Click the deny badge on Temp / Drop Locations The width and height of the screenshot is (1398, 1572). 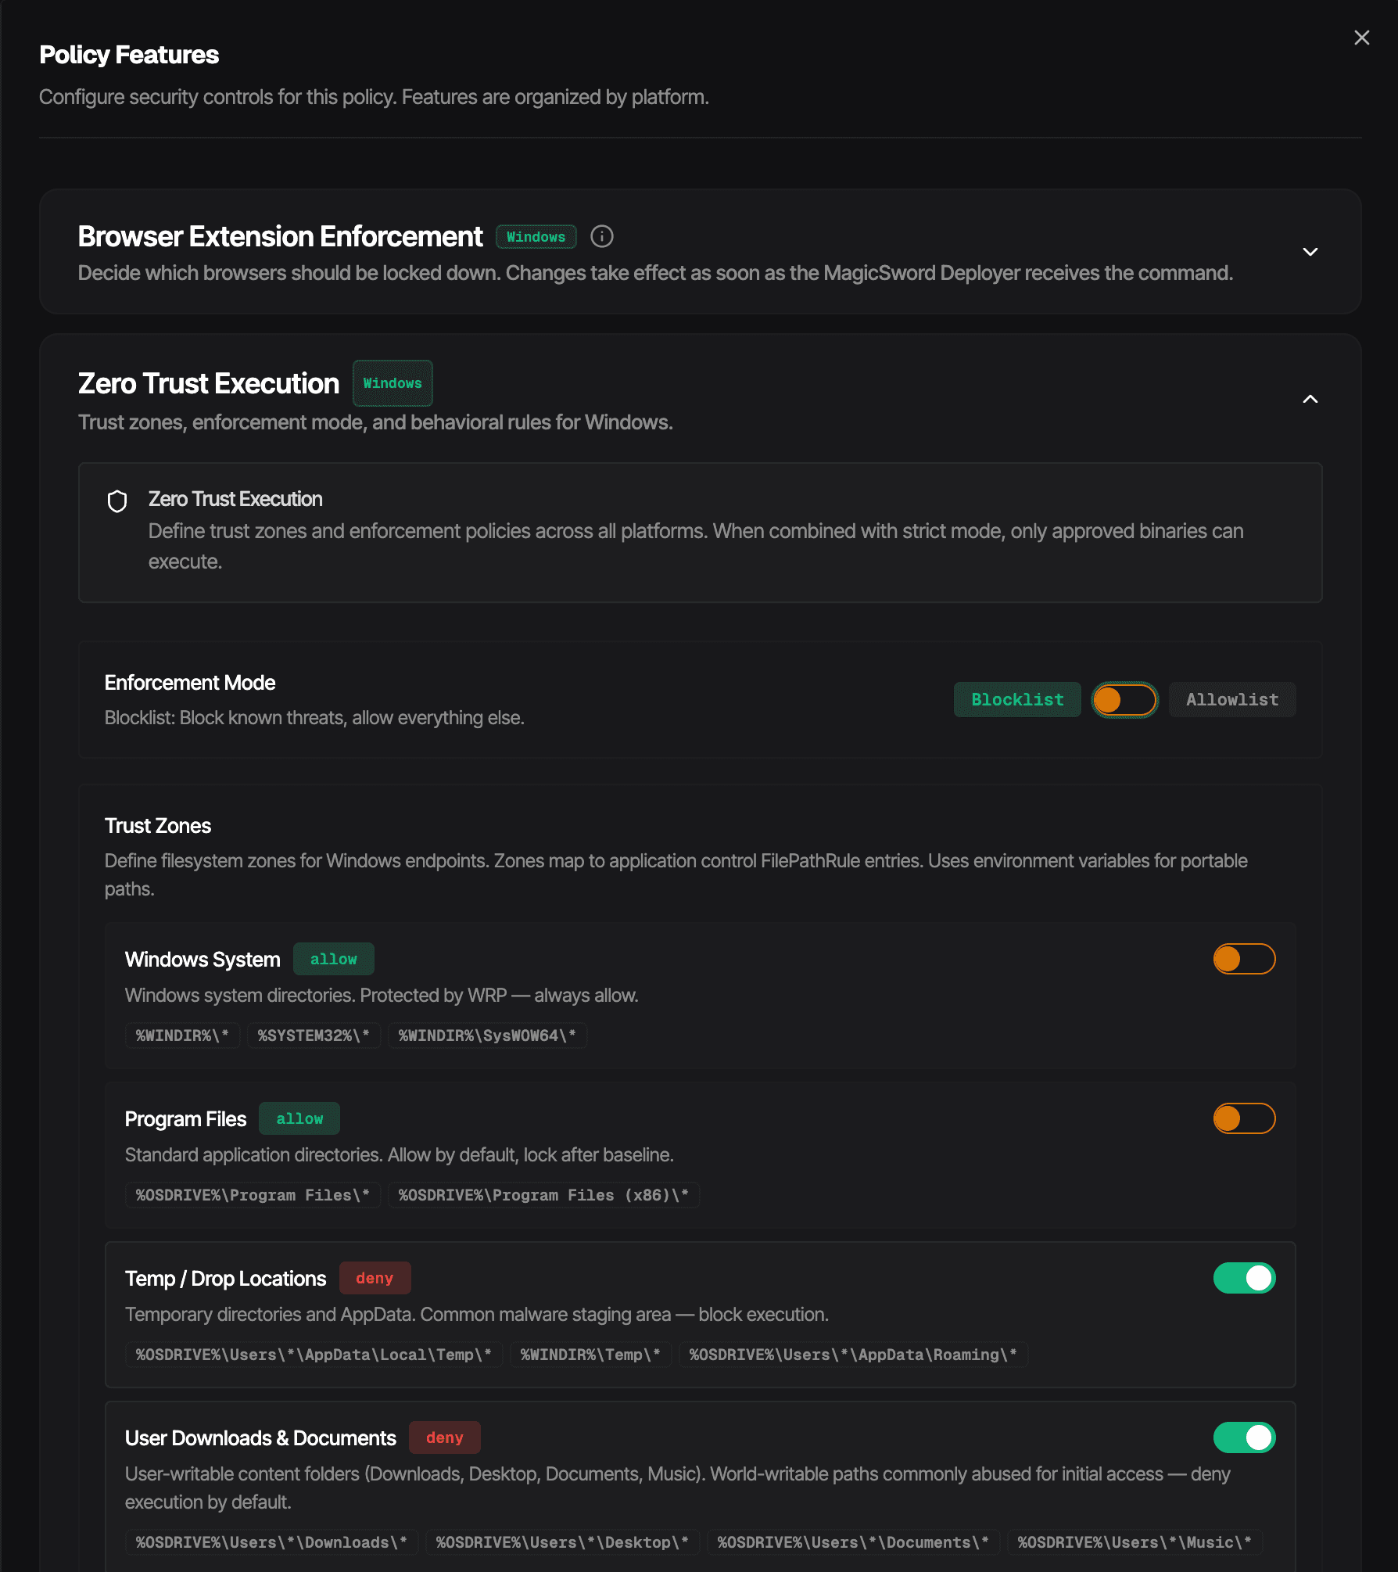(375, 1277)
